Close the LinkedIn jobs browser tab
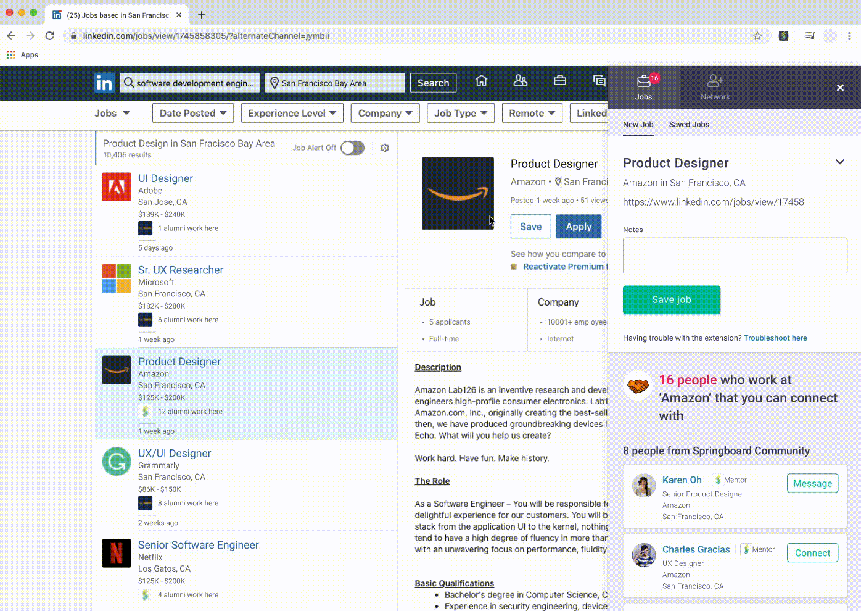The height and width of the screenshot is (611, 861). (x=179, y=15)
